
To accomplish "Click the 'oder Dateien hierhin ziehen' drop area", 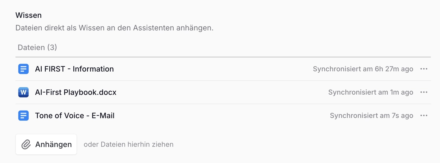I will (128, 144).
